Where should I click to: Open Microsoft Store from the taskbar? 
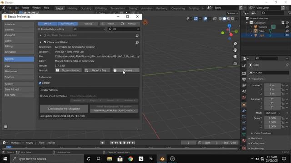(120, 159)
